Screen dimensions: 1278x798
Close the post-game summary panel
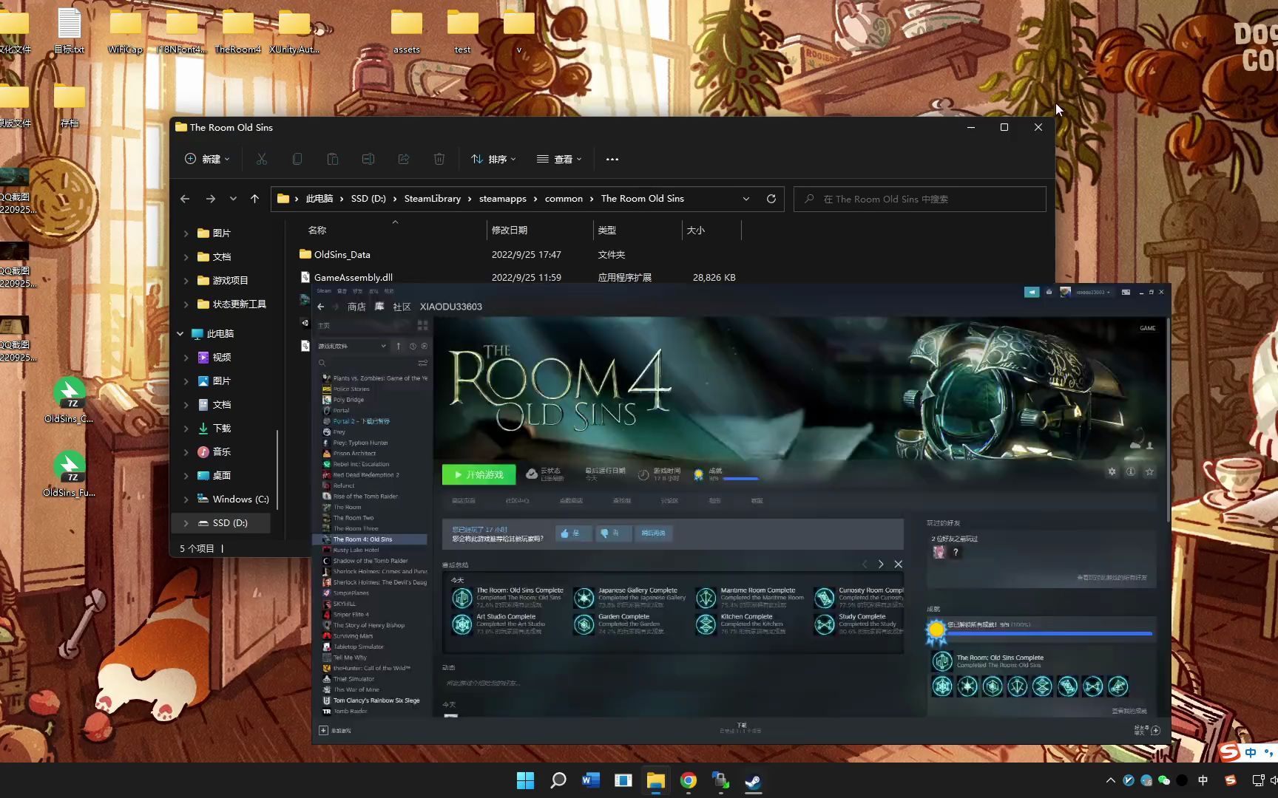(898, 564)
